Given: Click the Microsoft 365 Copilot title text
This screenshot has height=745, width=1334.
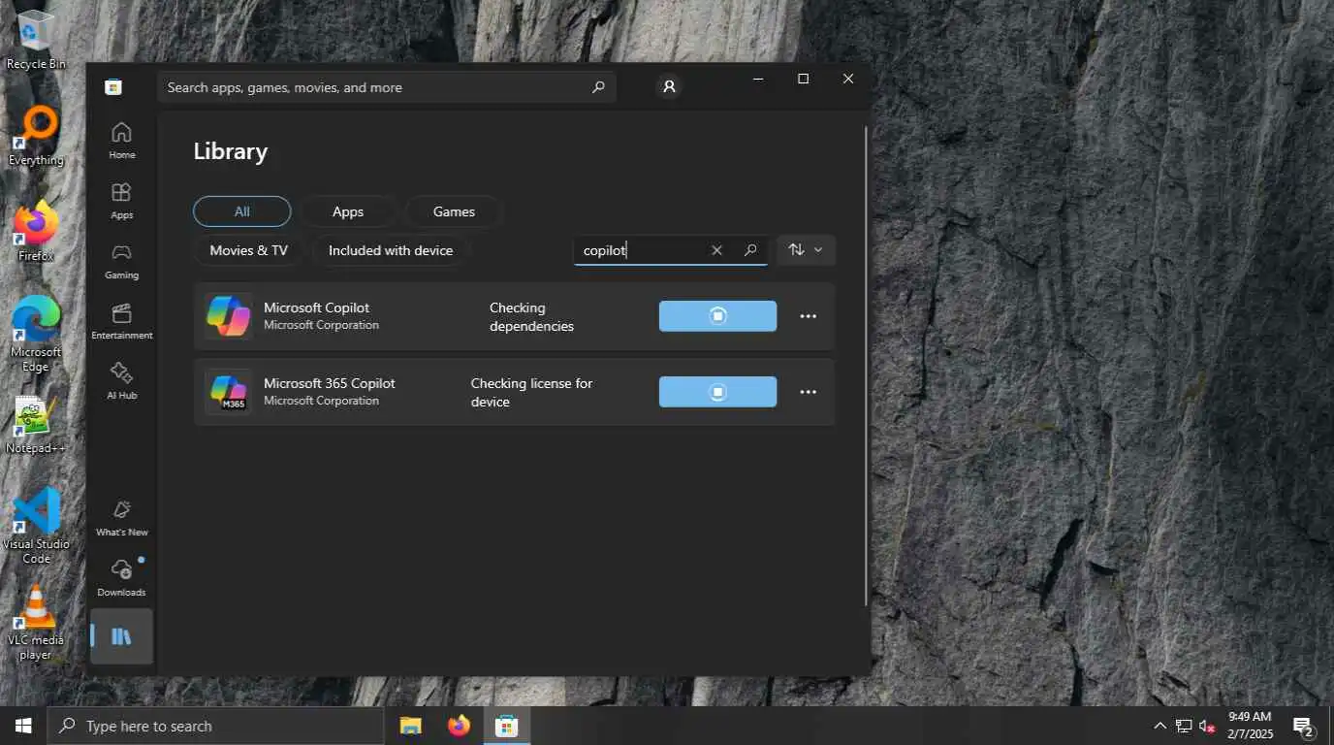Looking at the screenshot, I should [330, 383].
